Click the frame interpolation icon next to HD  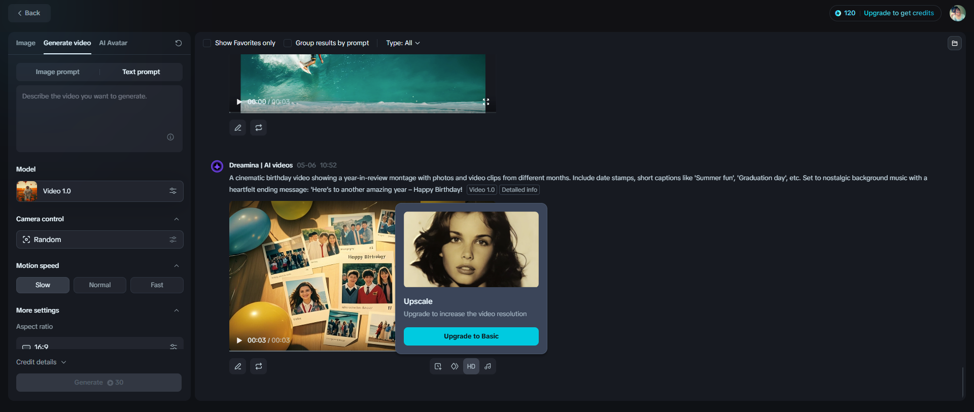455,366
